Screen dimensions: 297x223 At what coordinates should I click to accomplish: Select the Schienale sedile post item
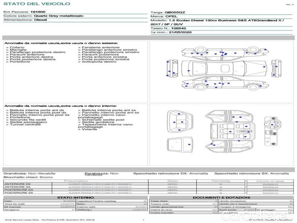pos(101,120)
